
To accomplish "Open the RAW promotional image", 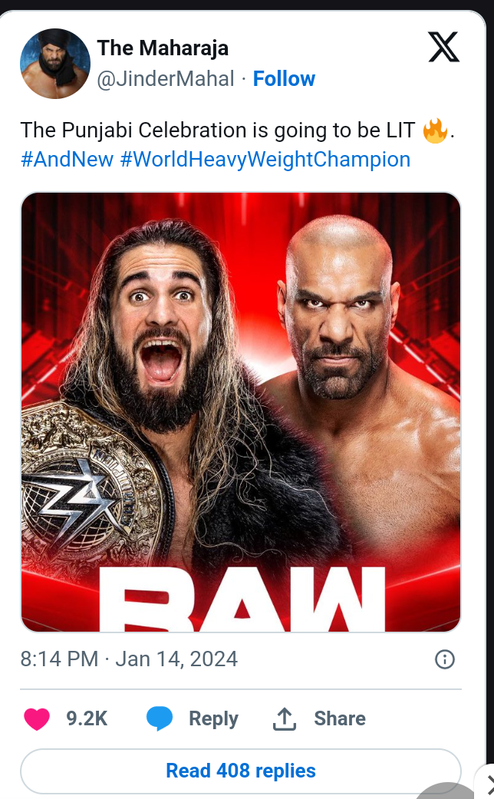I will tap(241, 412).
